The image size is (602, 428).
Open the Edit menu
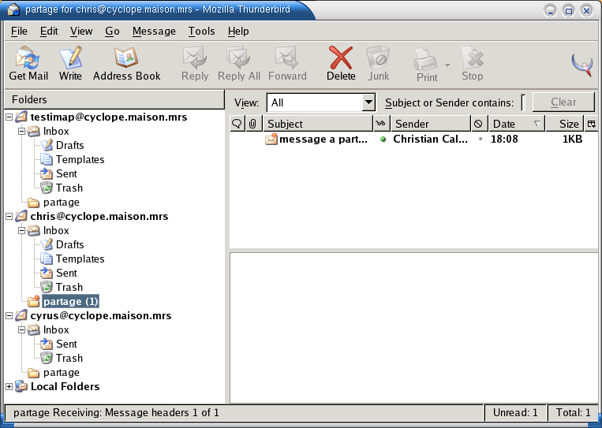49,31
